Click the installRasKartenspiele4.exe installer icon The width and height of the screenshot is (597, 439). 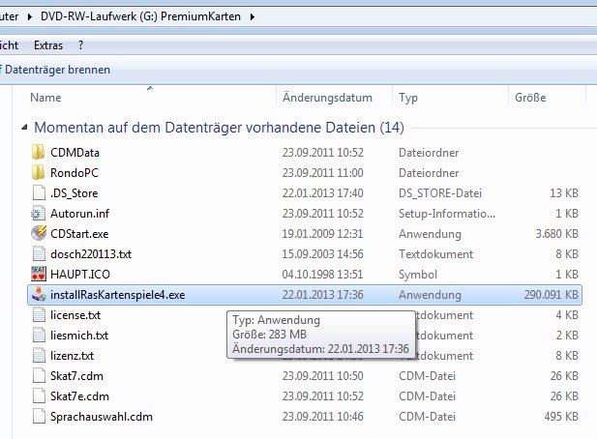[x=39, y=295]
